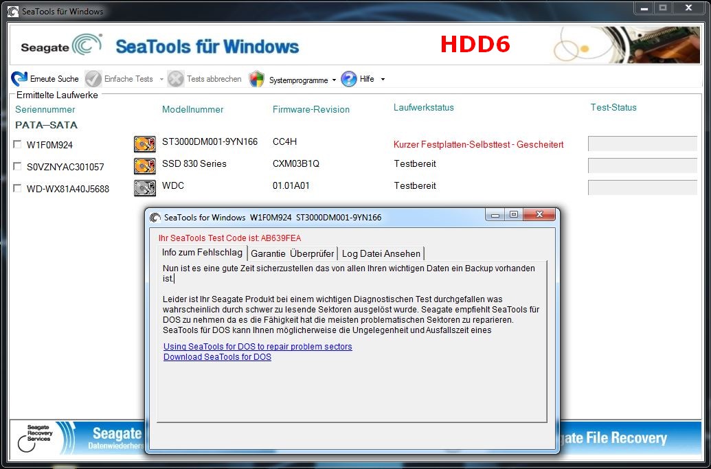The height and width of the screenshot is (469, 711).
Task: Open the Garantie Überprüfer tab
Action: [293, 254]
